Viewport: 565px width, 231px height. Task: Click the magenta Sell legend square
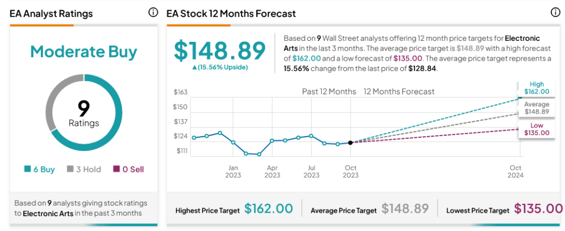click(116, 169)
